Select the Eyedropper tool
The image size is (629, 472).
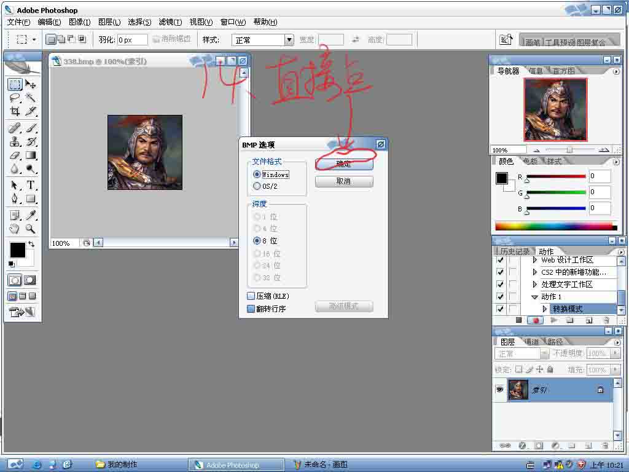tap(31, 216)
